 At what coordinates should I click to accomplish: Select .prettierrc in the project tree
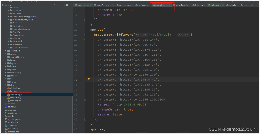[12, 116]
